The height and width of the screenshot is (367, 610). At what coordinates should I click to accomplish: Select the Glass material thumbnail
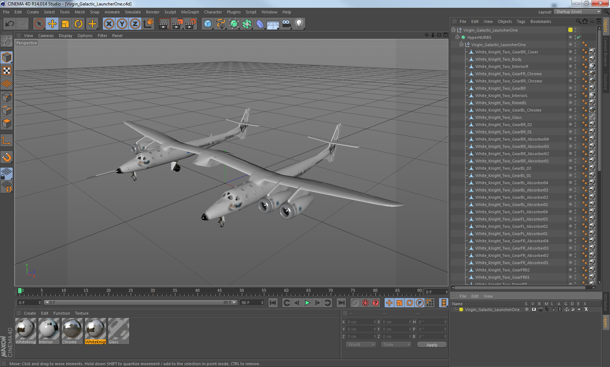click(118, 331)
